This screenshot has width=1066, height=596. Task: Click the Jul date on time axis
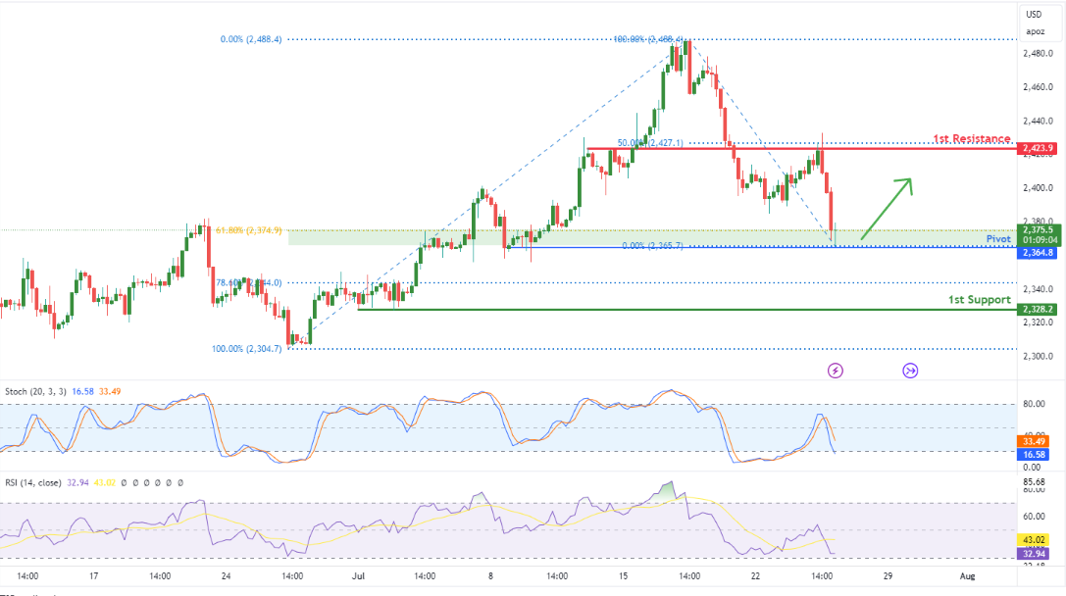coord(358,576)
